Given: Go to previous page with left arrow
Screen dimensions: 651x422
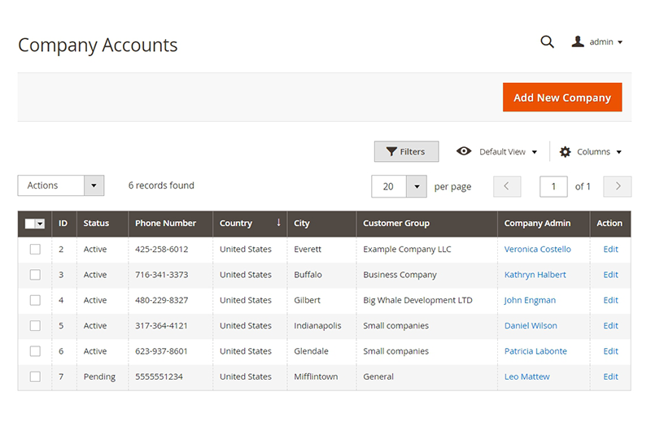Looking at the screenshot, I should tap(506, 186).
